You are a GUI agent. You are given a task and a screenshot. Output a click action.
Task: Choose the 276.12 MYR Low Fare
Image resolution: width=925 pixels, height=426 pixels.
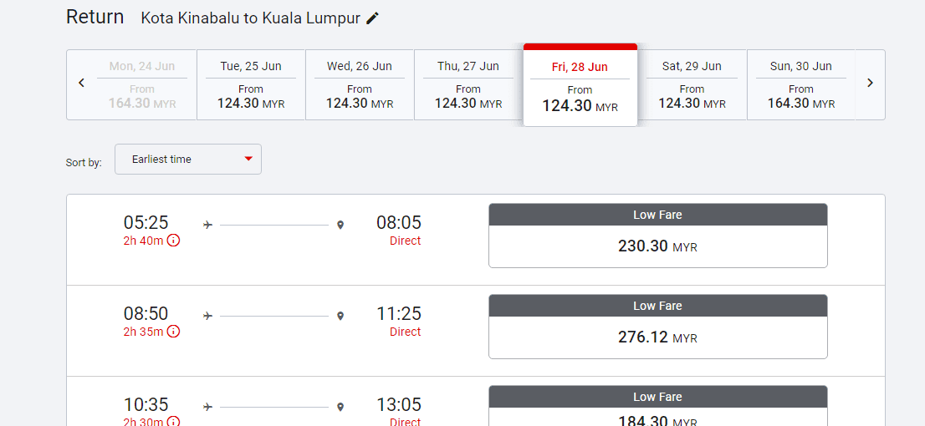pos(657,327)
